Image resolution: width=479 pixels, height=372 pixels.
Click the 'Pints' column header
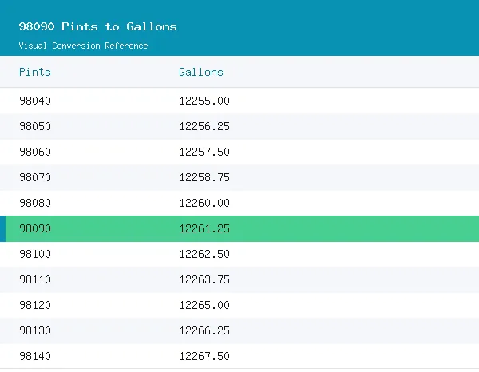(35, 72)
